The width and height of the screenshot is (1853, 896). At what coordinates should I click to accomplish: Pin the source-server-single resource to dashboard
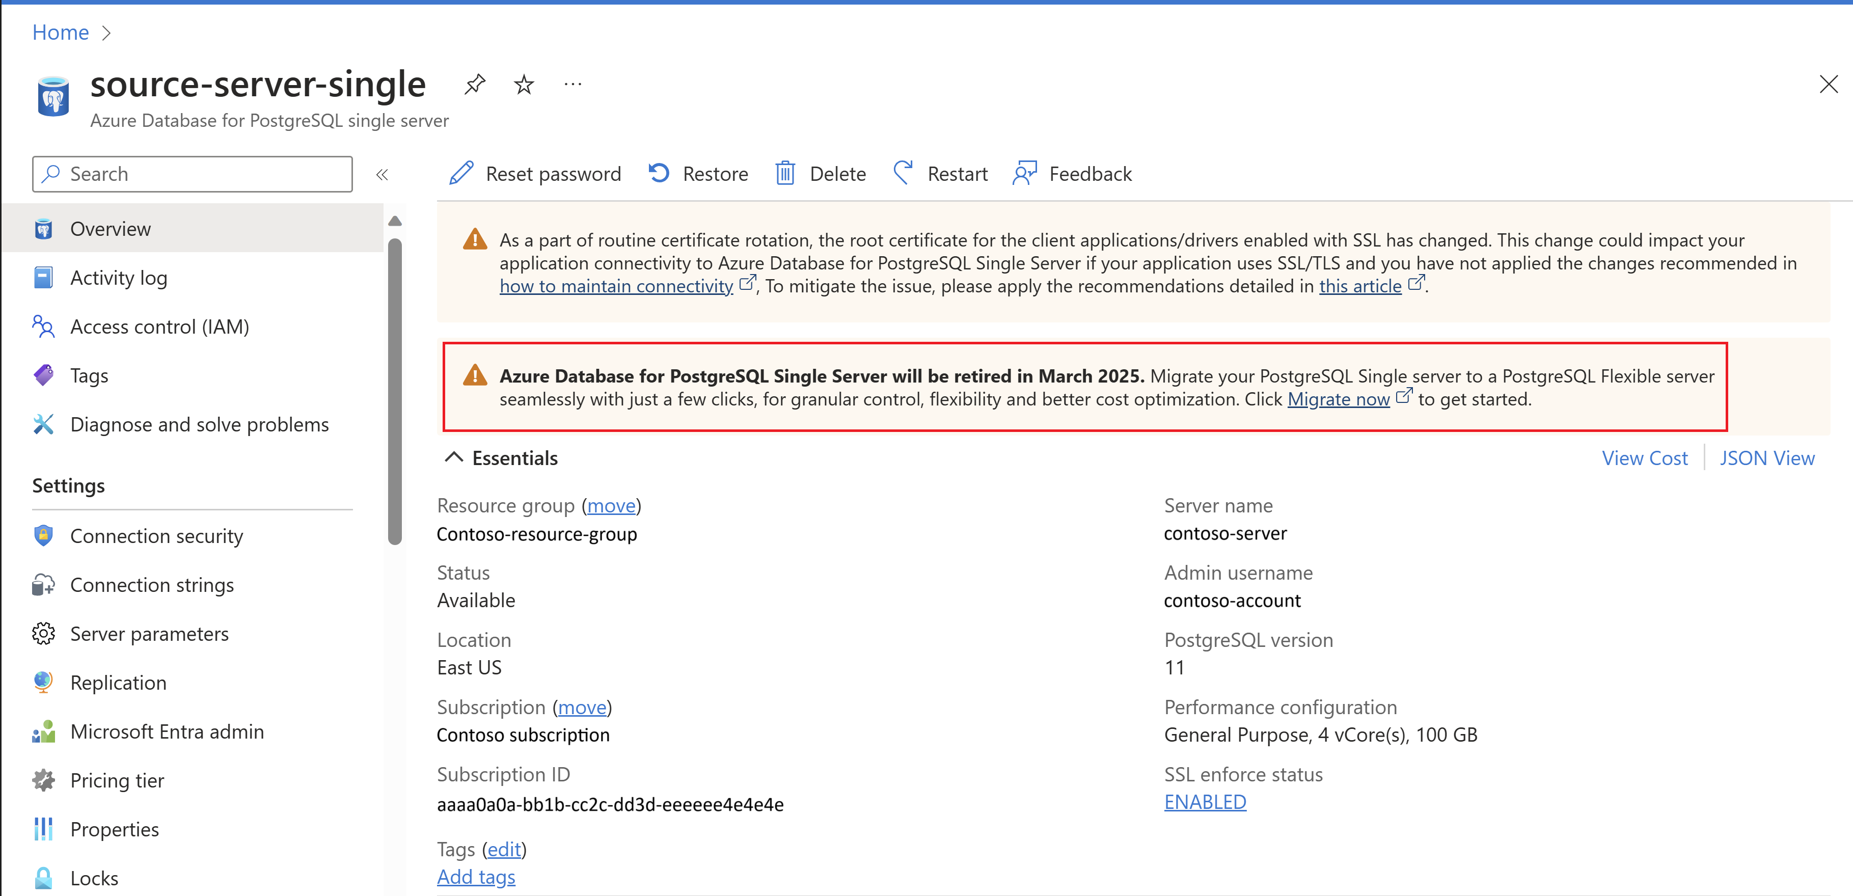[475, 85]
